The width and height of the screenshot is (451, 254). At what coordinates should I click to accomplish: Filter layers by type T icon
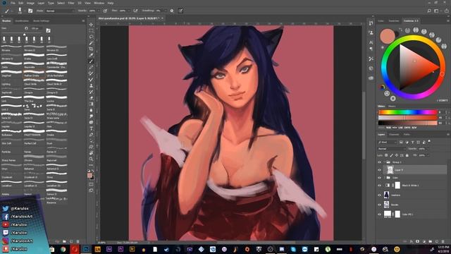point(412,143)
